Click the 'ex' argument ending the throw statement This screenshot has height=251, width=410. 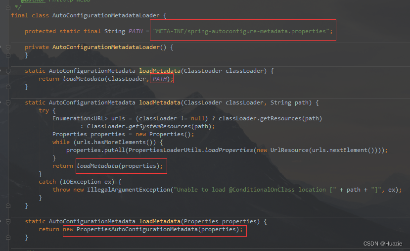391,190
